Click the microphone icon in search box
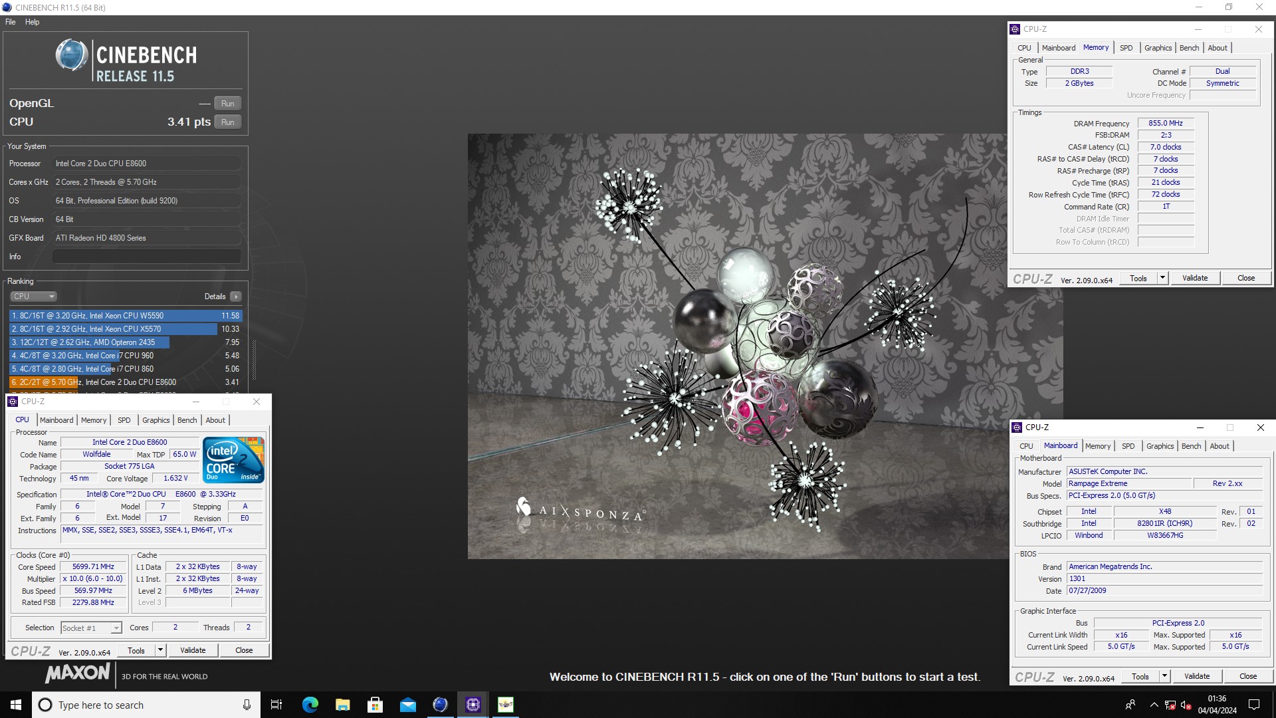Image resolution: width=1276 pixels, height=718 pixels. click(247, 705)
